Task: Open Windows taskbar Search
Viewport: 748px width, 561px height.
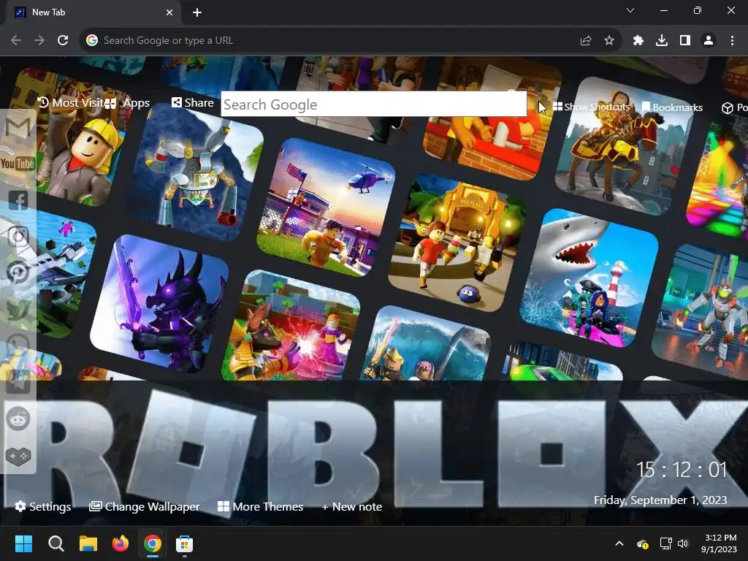Action: 56,543
